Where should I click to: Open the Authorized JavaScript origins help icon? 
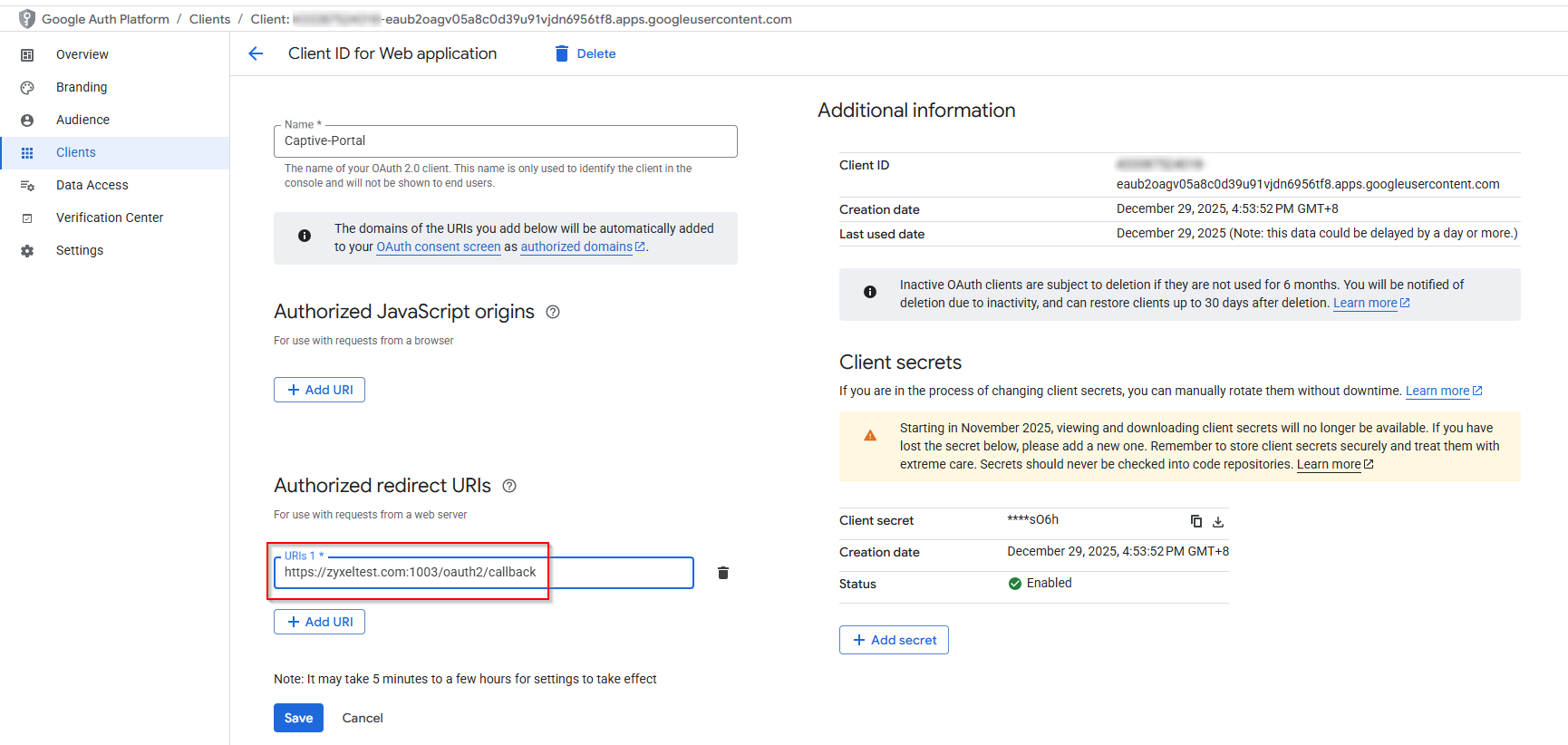point(553,312)
